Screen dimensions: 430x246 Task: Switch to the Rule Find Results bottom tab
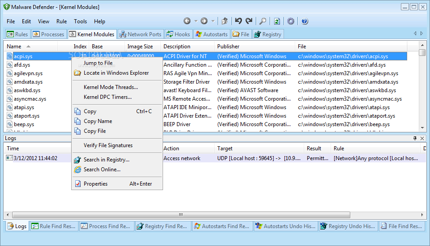54,226
